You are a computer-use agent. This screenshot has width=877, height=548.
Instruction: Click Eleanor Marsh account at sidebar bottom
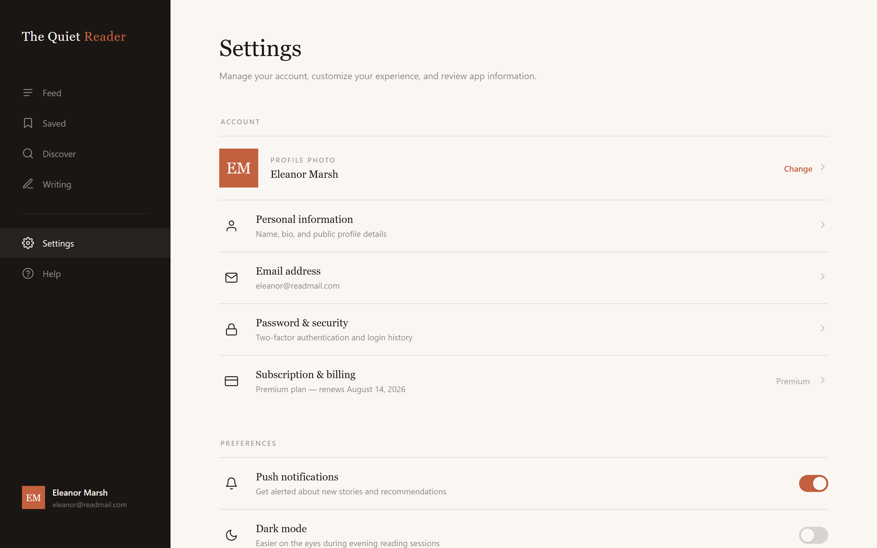click(x=74, y=498)
